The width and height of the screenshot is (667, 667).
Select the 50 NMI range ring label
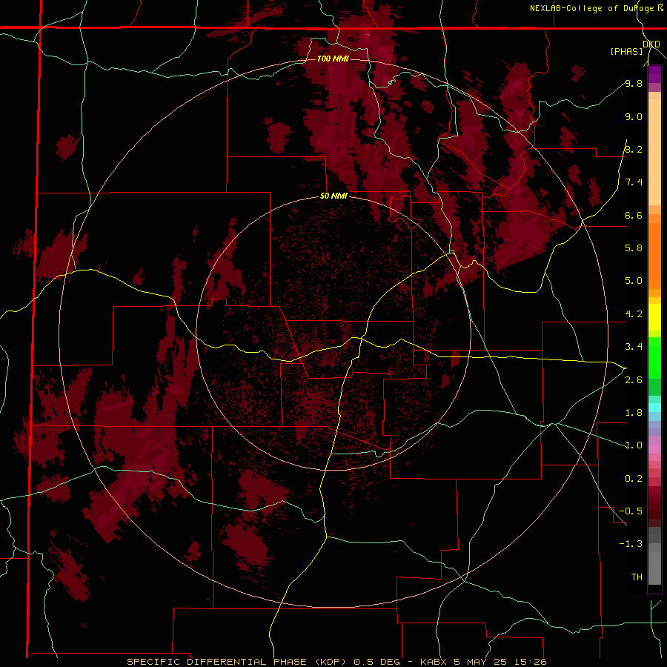[333, 196]
